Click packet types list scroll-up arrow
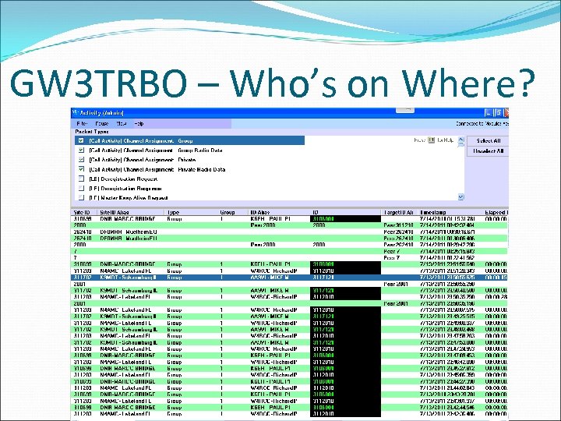 [x=461, y=140]
